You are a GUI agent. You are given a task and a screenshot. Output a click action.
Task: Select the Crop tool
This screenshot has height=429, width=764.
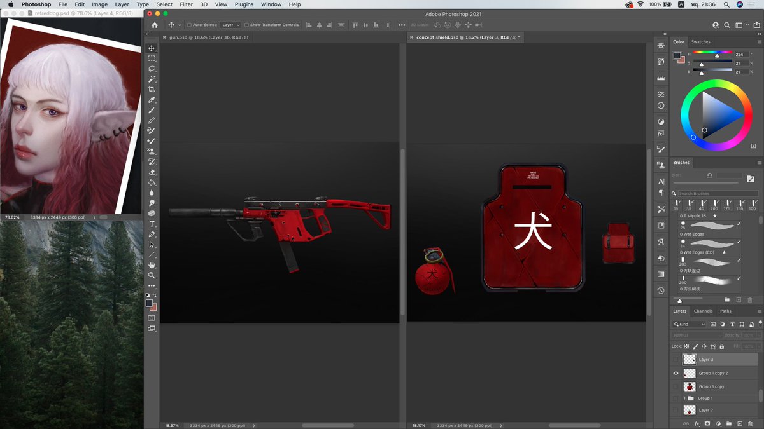click(x=152, y=90)
